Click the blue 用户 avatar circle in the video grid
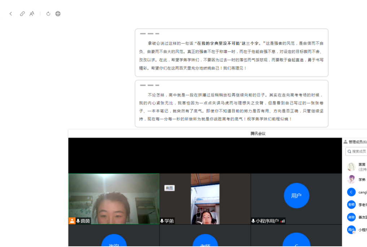367x247 pixels. [x=296, y=195]
